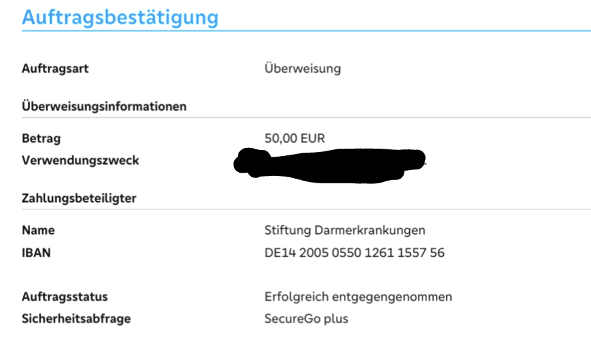This screenshot has height=354, width=591.
Task: Click the Zahlungsbeteiligter section header
Action: point(79,198)
